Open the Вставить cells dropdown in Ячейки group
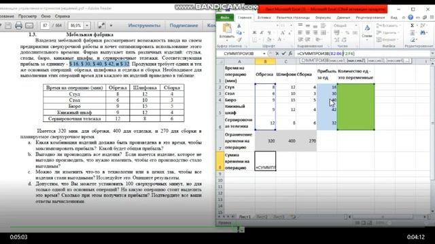 pyautogui.click(x=389, y=26)
